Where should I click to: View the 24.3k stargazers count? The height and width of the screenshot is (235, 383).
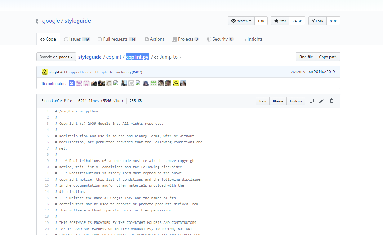click(297, 21)
